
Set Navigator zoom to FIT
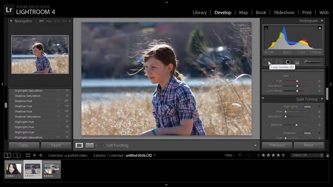[x=41, y=21]
